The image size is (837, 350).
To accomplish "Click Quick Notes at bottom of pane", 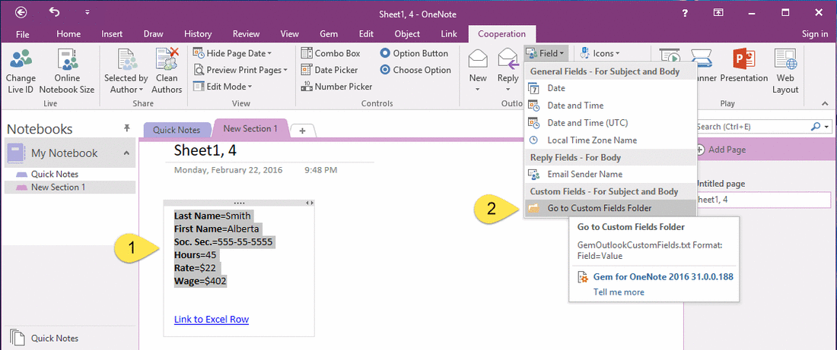I will (55, 338).
